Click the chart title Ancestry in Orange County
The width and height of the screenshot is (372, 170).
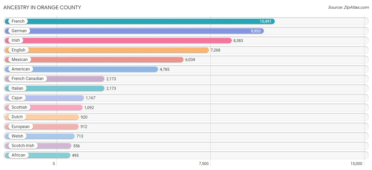coord(42,7)
